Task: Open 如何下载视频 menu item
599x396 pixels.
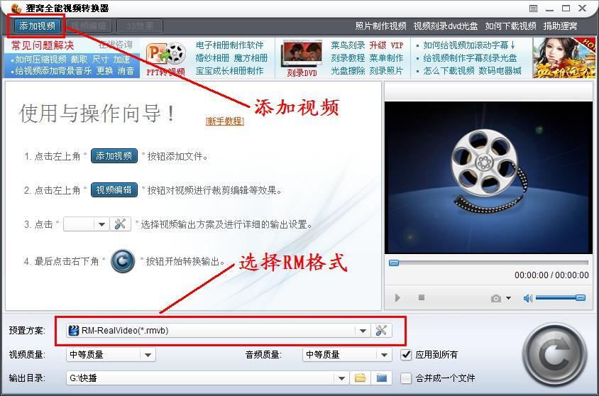Action: 510,26
